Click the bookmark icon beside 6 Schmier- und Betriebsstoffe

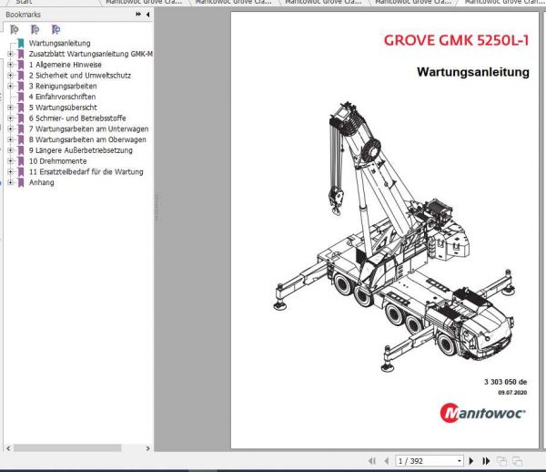21,118
